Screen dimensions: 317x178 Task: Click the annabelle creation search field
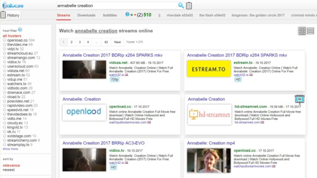pyautogui.click(x=117, y=6)
